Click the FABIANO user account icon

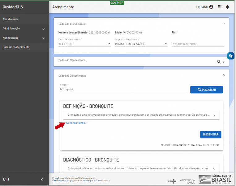click(211, 7)
